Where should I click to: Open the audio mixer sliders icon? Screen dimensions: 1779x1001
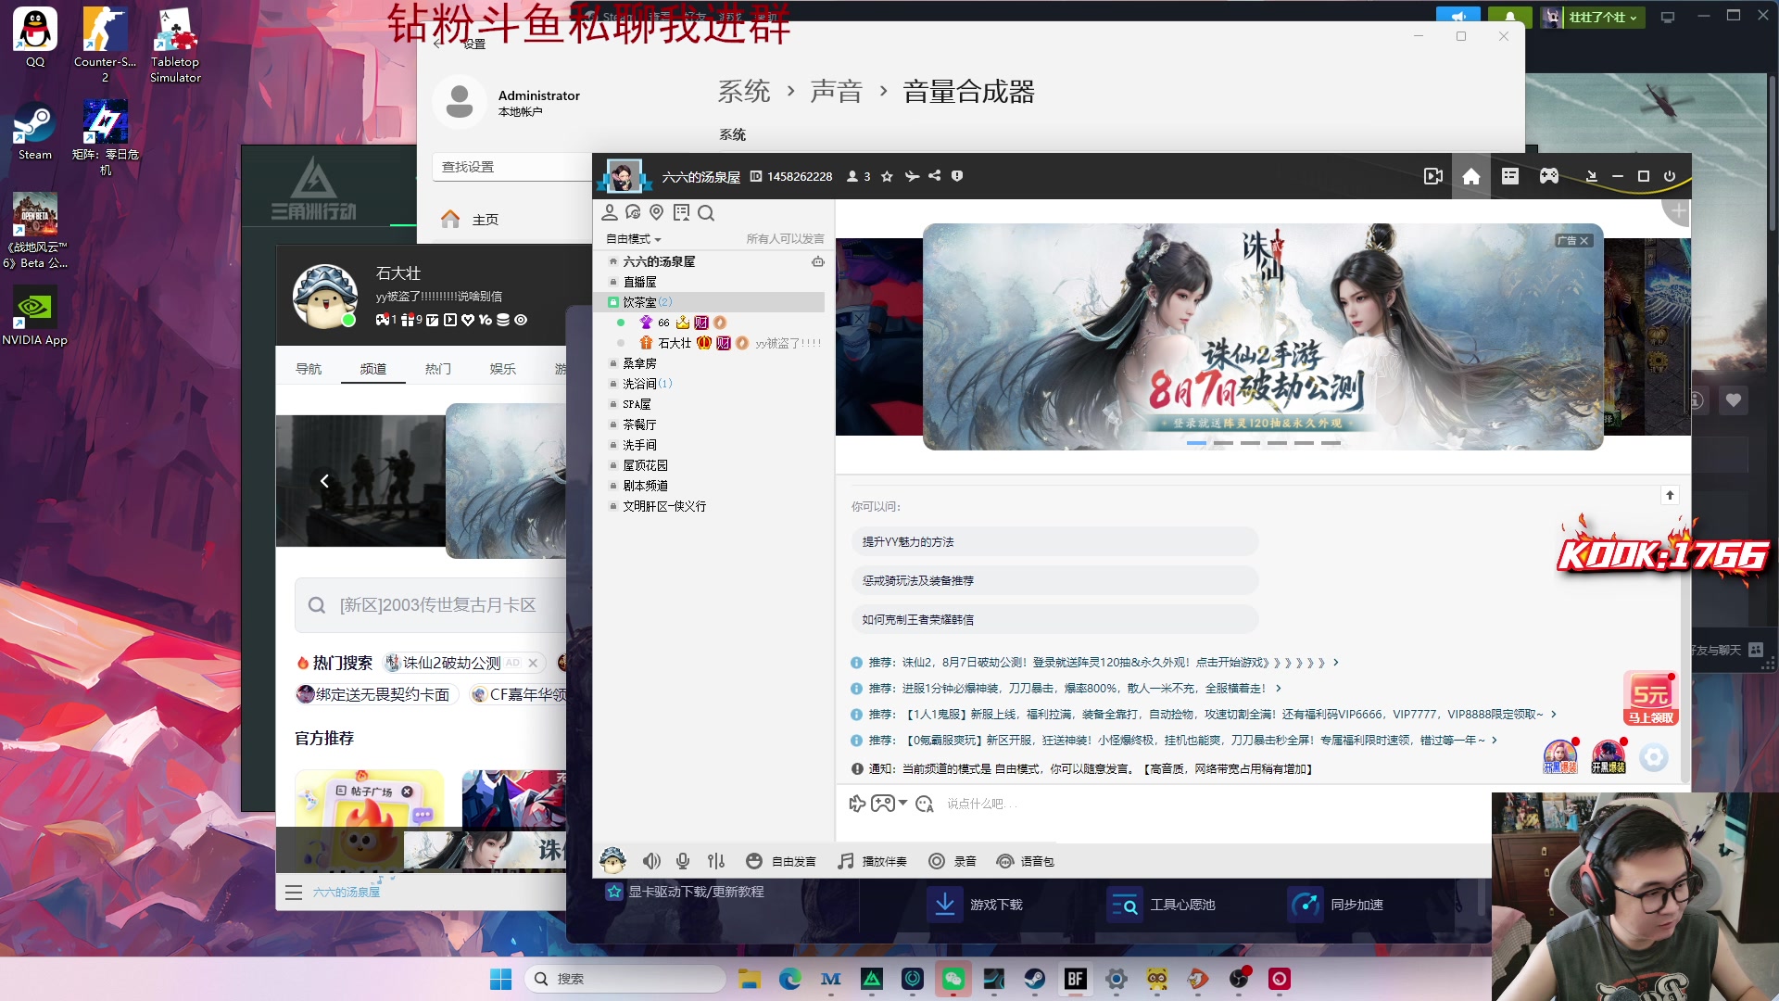(716, 861)
